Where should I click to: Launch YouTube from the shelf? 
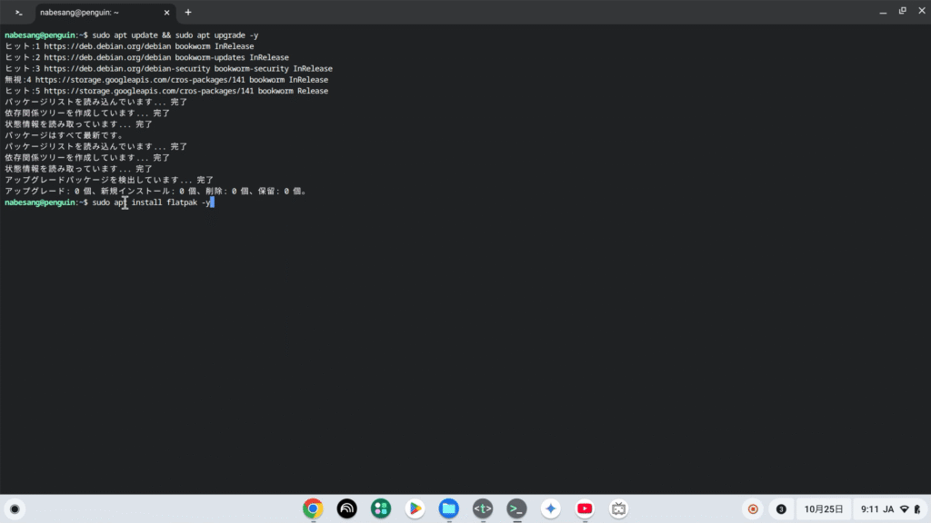coord(585,509)
